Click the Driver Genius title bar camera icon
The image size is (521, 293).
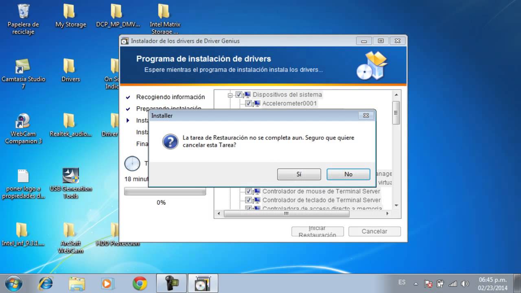125,41
